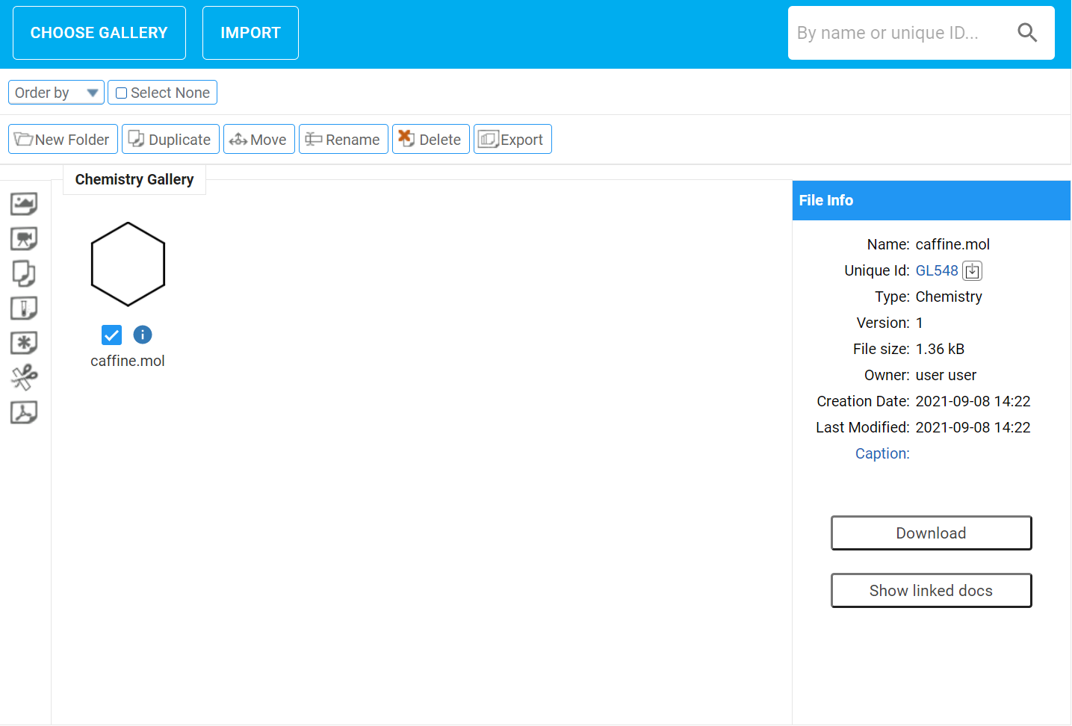The height and width of the screenshot is (726, 1072).
Task: Export the selected file
Action: pyautogui.click(x=512, y=139)
